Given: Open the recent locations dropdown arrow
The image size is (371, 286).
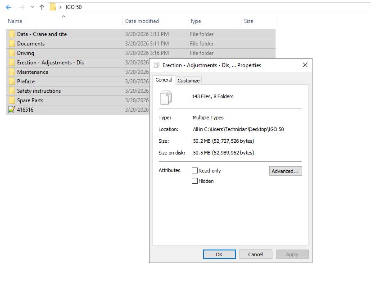Looking at the screenshot, I should click(x=32, y=7).
